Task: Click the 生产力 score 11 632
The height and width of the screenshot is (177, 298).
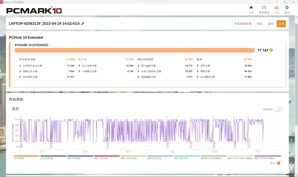Action: tap(129, 59)
